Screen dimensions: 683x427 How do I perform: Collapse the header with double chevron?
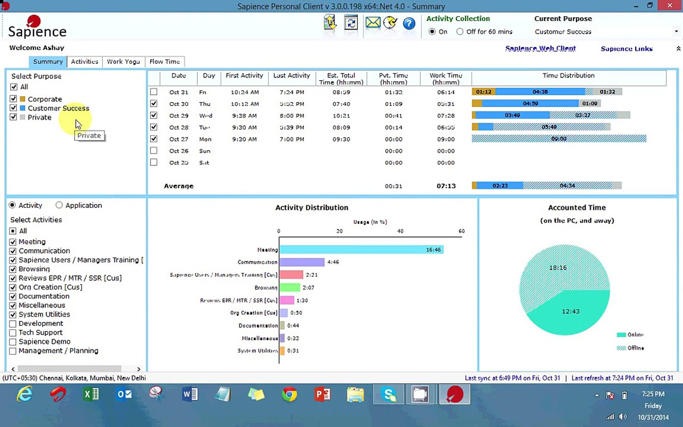(678, 49)
